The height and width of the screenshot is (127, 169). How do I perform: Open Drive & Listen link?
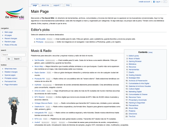pos(40,91)
